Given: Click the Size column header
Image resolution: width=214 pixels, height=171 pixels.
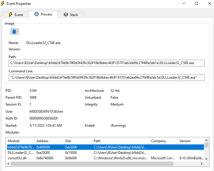Looking at the screenshot, I should pos(77,141).
